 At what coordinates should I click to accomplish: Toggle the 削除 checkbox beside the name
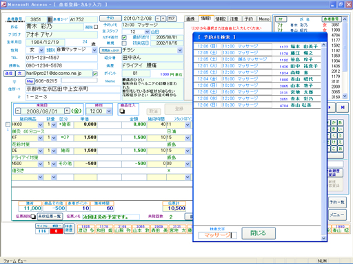[96, 27]
